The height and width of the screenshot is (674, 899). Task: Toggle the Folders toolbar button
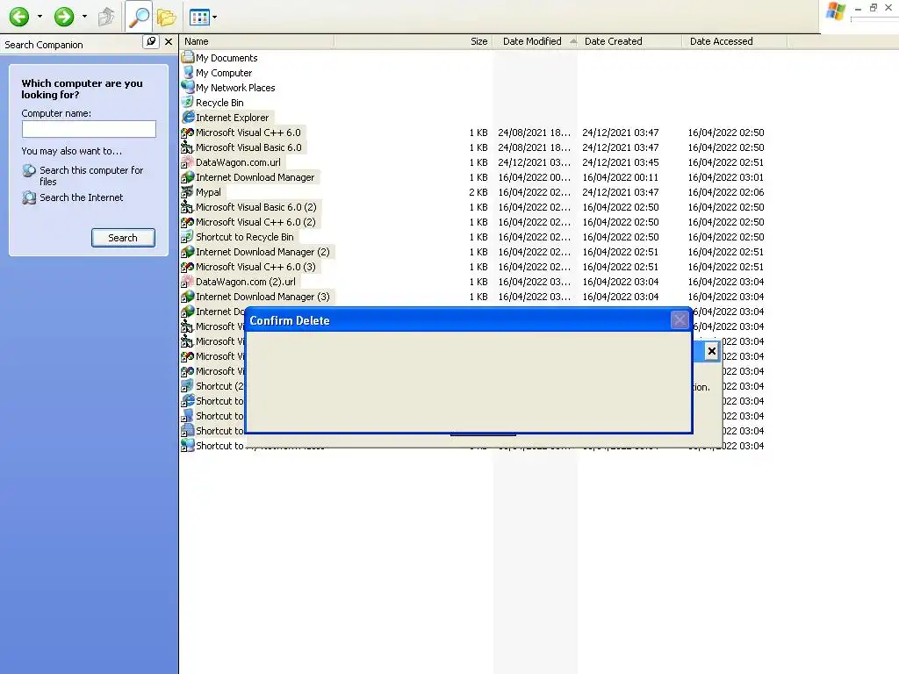[x=166, y=17]
